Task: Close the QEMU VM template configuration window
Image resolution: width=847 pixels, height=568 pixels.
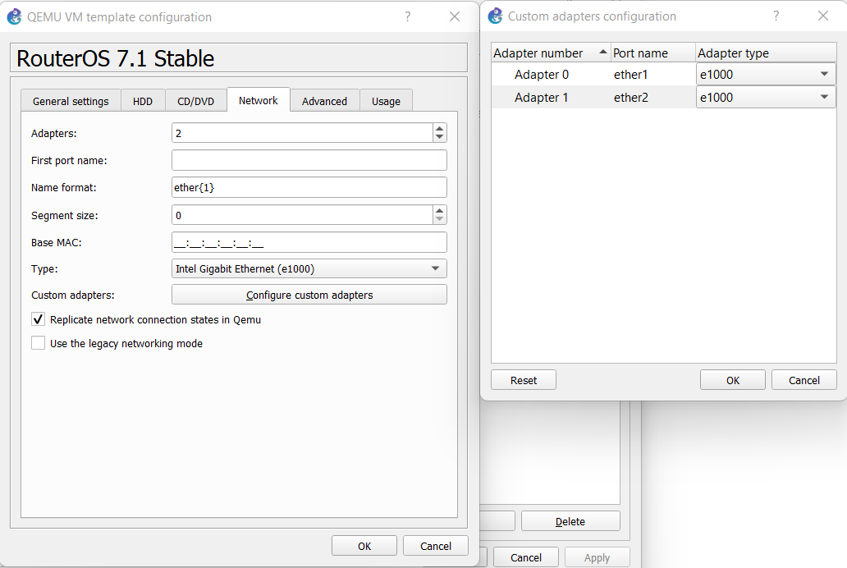Action: point(455,16)
